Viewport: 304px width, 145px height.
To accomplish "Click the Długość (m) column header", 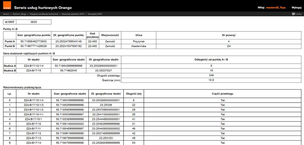I will [134, 94].
